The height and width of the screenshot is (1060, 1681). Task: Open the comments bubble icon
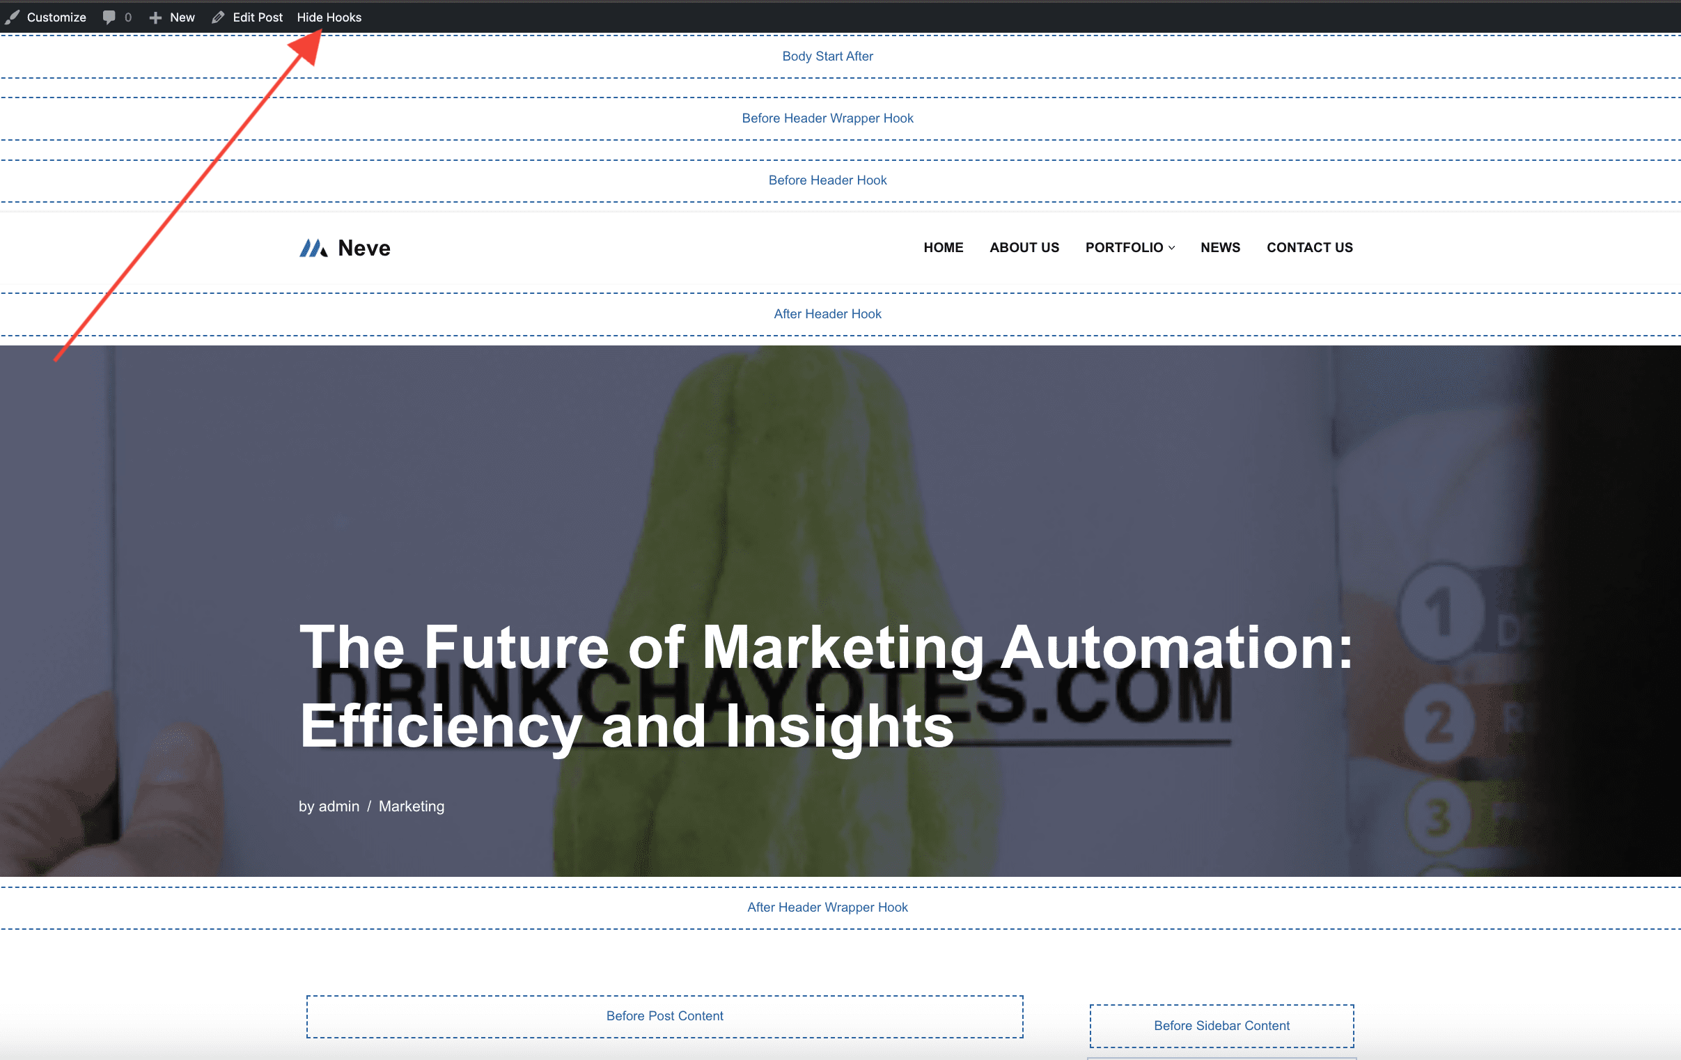tap(109, 17)
